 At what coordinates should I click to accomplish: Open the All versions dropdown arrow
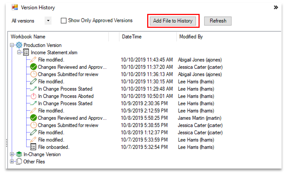pos(48,21)
